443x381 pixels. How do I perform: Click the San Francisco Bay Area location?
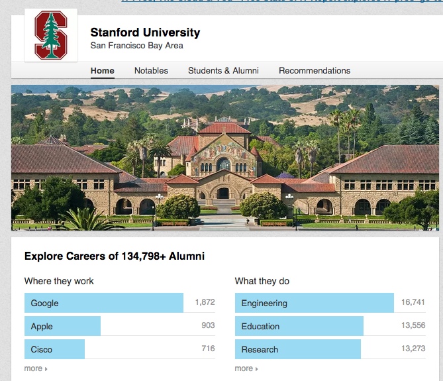pyautogui.click(x=136, y=46)
